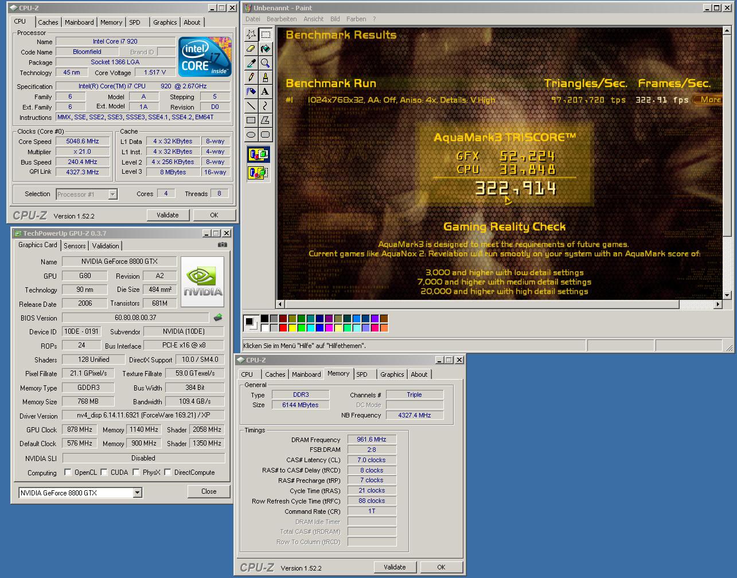Viewport: 737px width, 578px height.
Task: Choose the Rounded Rectangle tool
Action: (x=265, y=134)
